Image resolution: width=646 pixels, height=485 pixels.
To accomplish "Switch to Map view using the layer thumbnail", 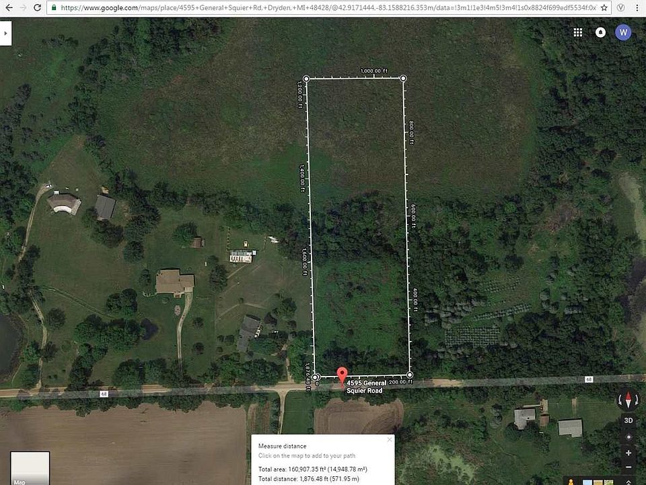I will click(x=30, y=468).
